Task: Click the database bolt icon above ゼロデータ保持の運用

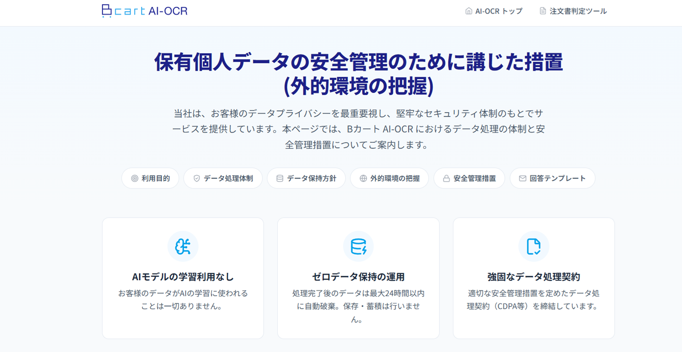Action: [358, 246]
